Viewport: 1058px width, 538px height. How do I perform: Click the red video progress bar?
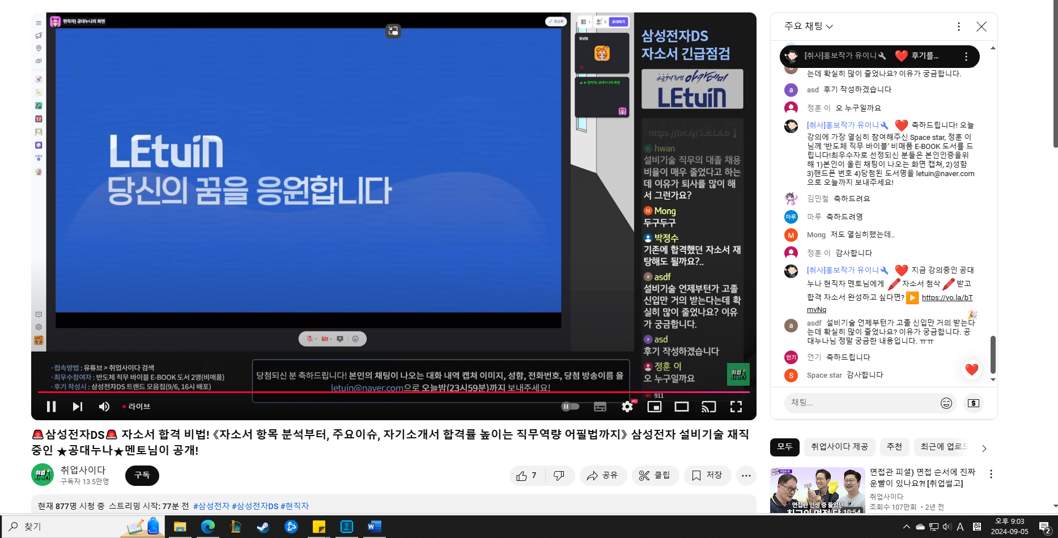tap(340, 392)
